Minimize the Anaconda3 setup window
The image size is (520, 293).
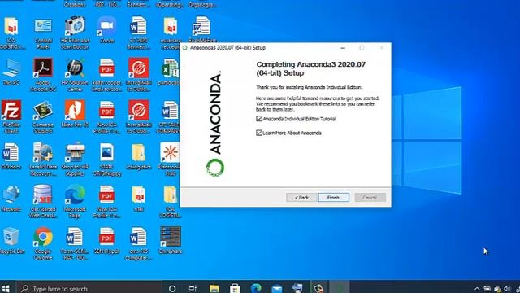point(343,48)
